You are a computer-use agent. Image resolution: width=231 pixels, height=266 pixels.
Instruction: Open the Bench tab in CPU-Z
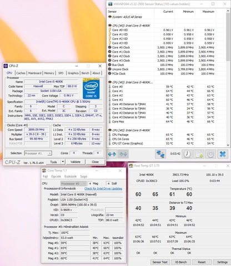[86, 73]
